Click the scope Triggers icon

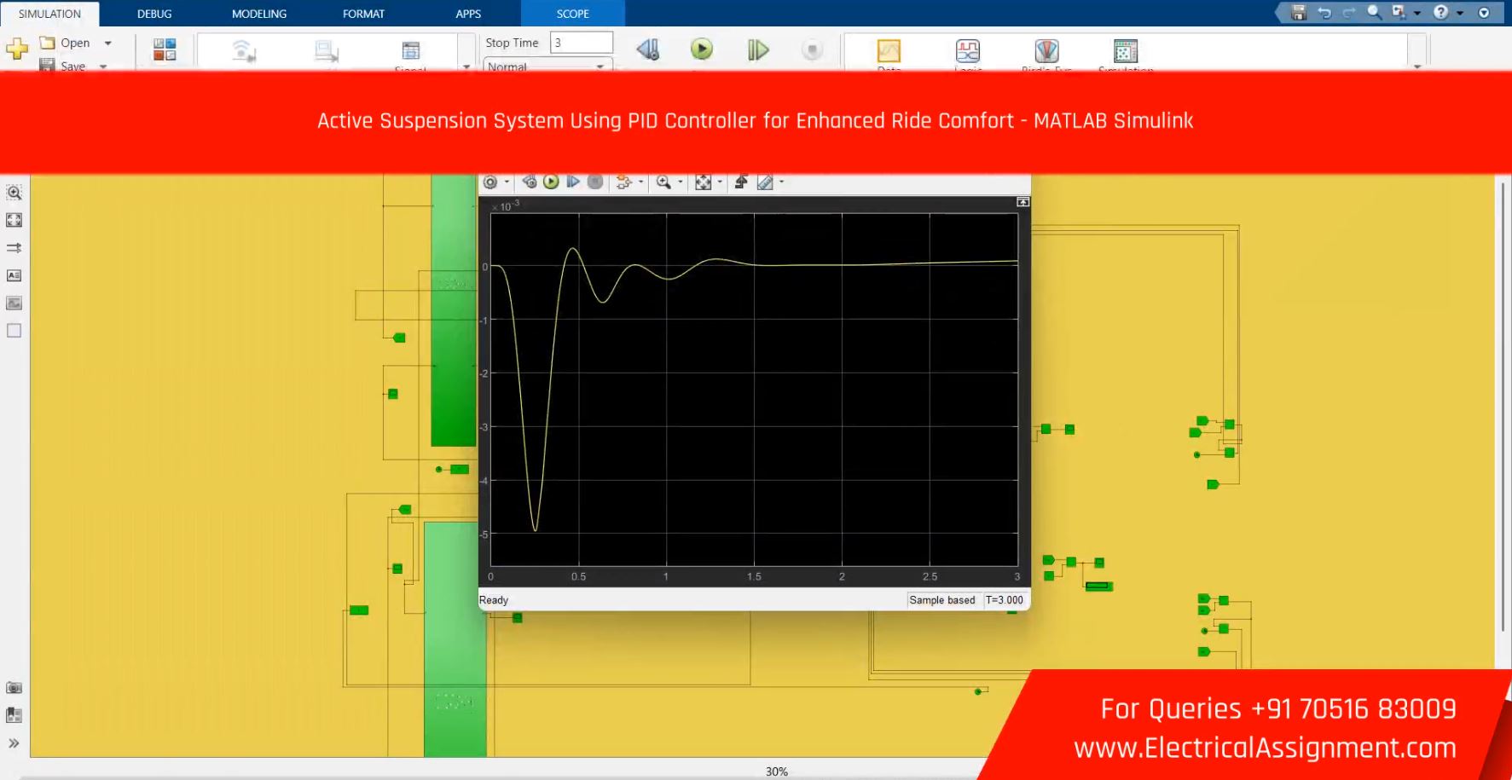pyautogui.click(x=741, y=182)
